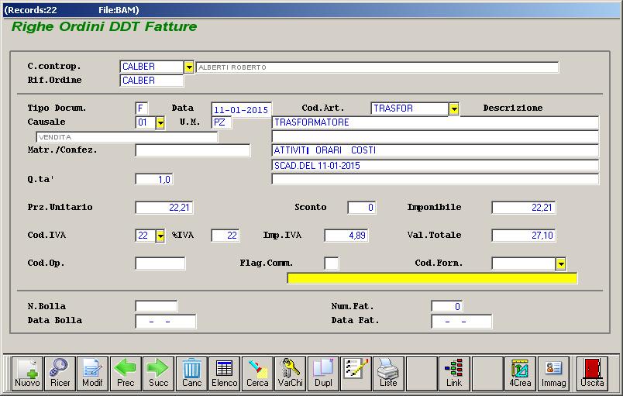This screenshot has width=623, height=396.
Task: Select the Modif edit record icon
Action: coord(92,374)
